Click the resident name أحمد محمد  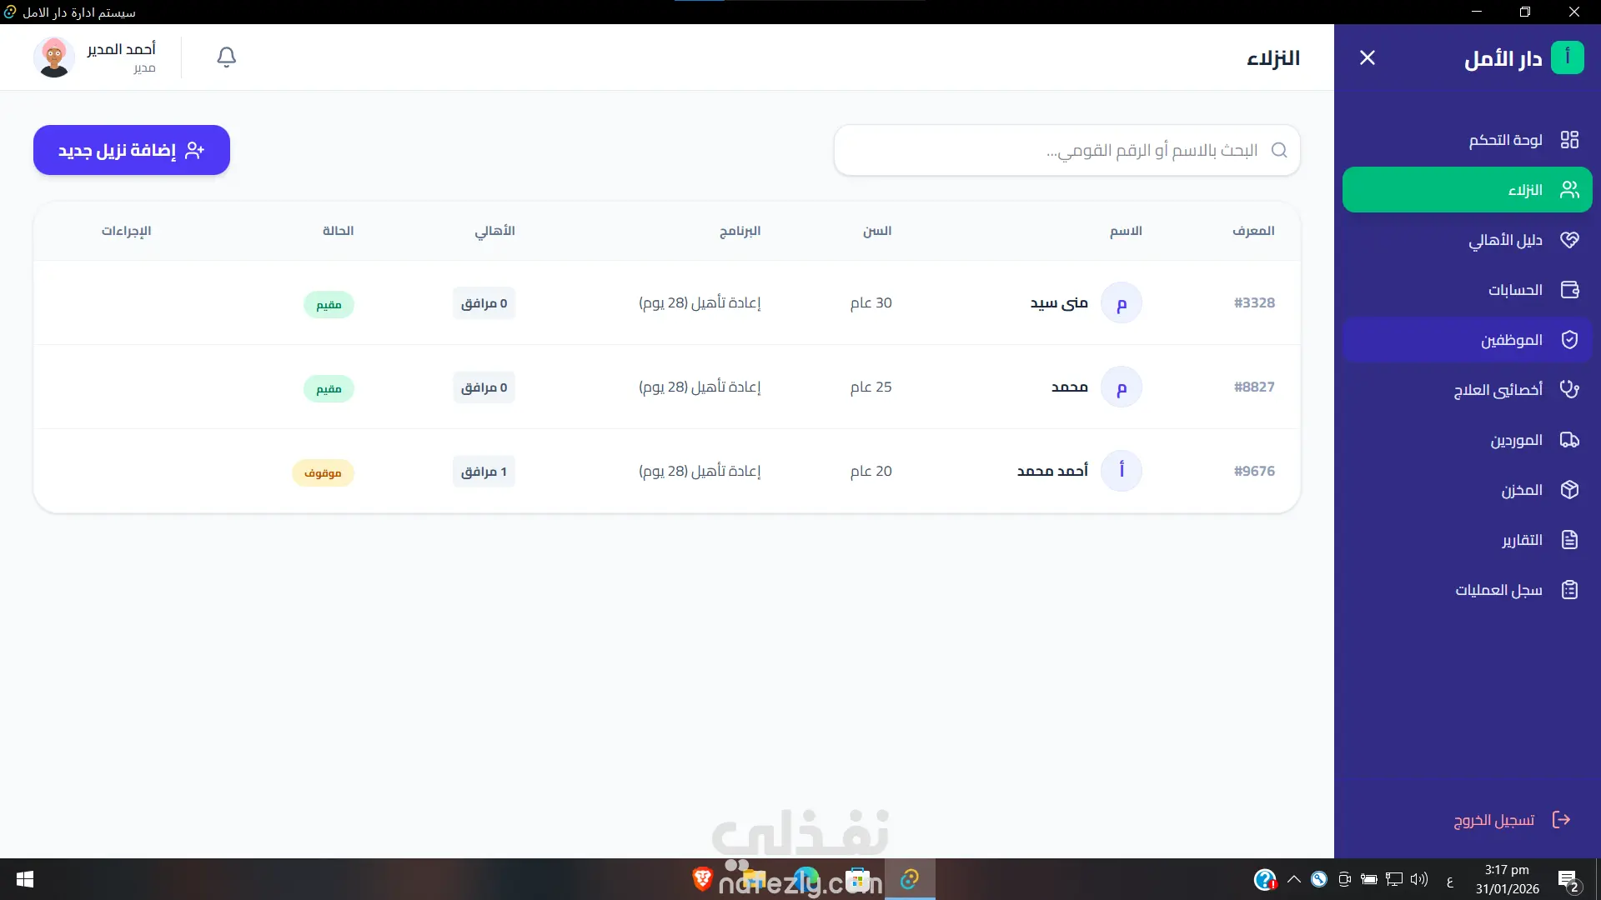(x=1052, y=471)
